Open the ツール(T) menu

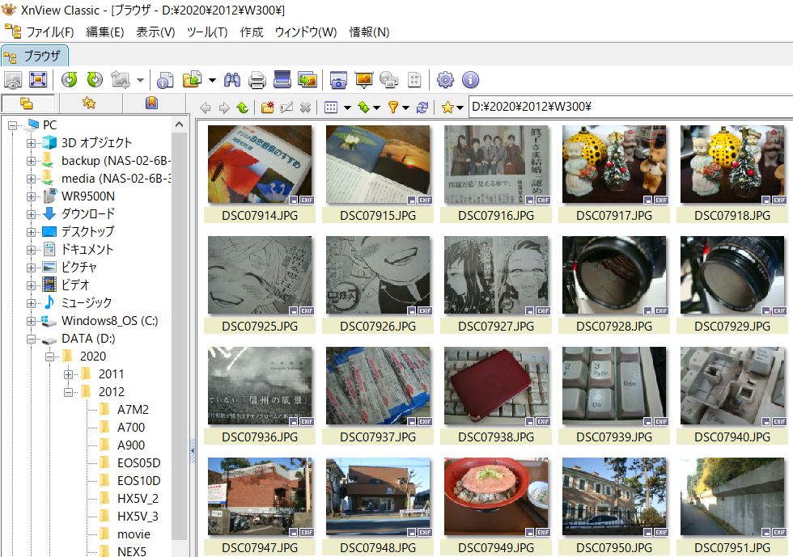[x=207, y=32]
